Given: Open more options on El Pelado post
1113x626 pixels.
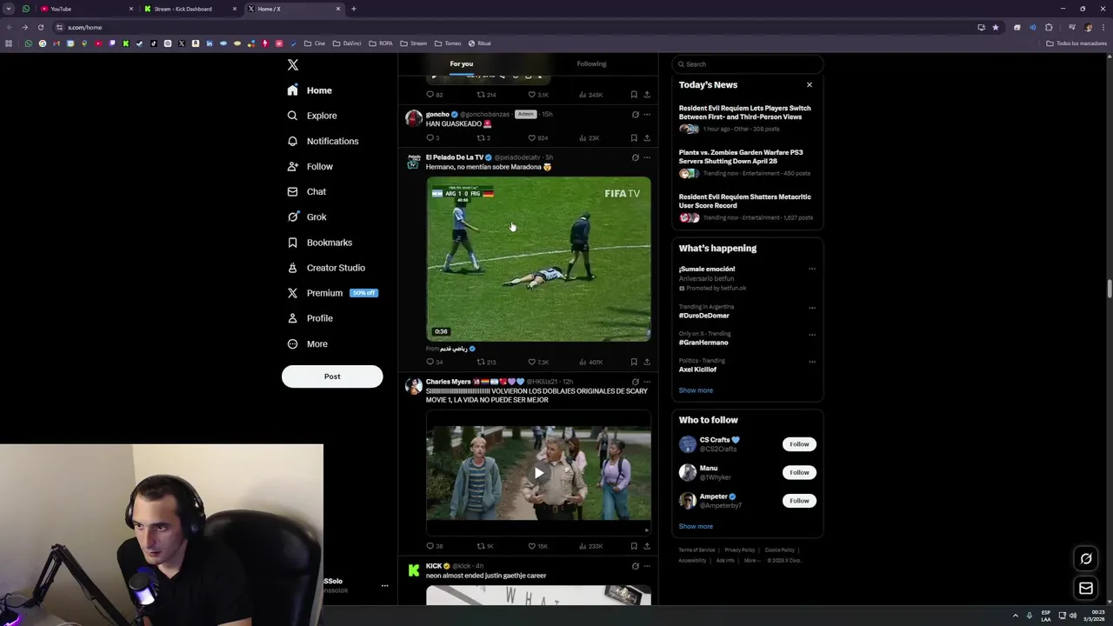Looking at the screenshot, I should click(x=647, y=157).
